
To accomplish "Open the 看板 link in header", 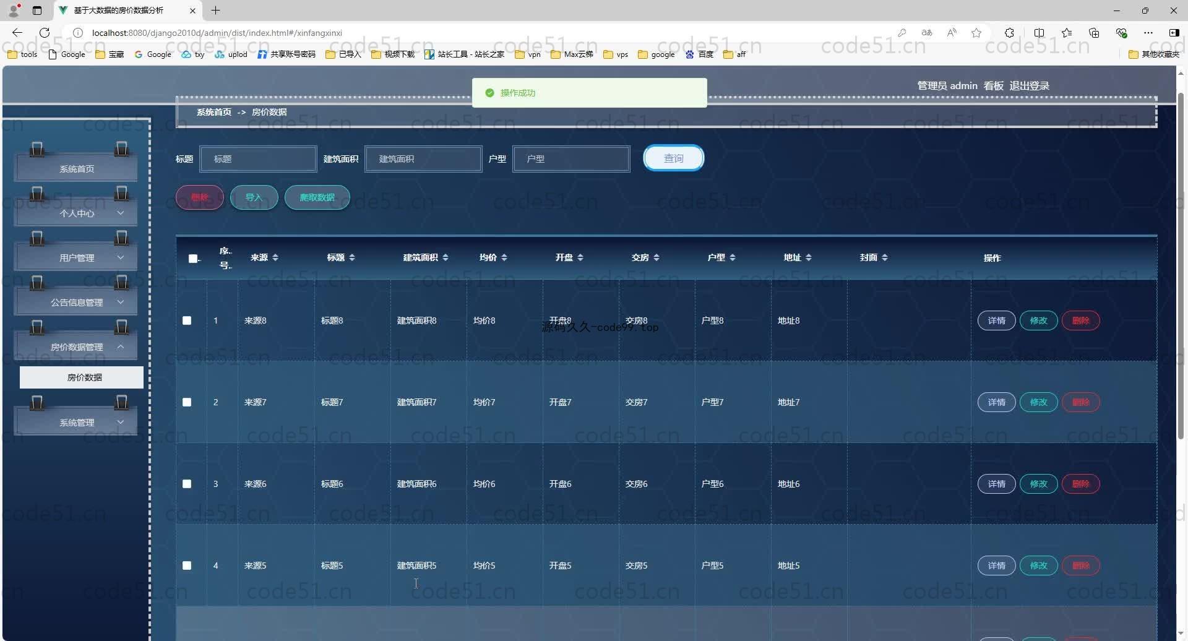I will click(x=994, y=86).
